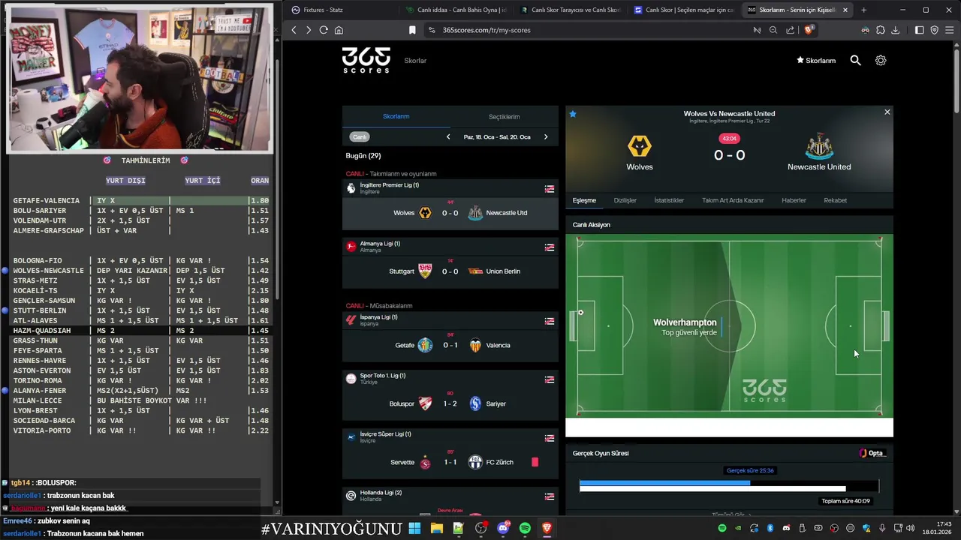The image size is (961, 540).
Task: Click the browser back arrow
Action: 294,30
